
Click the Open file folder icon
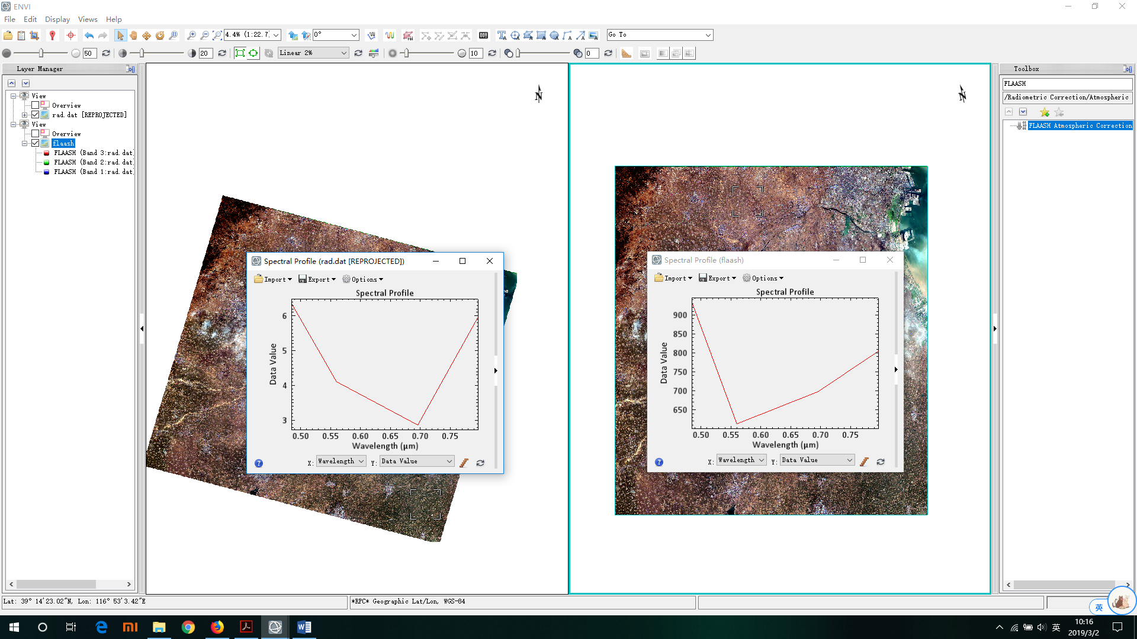8,35
